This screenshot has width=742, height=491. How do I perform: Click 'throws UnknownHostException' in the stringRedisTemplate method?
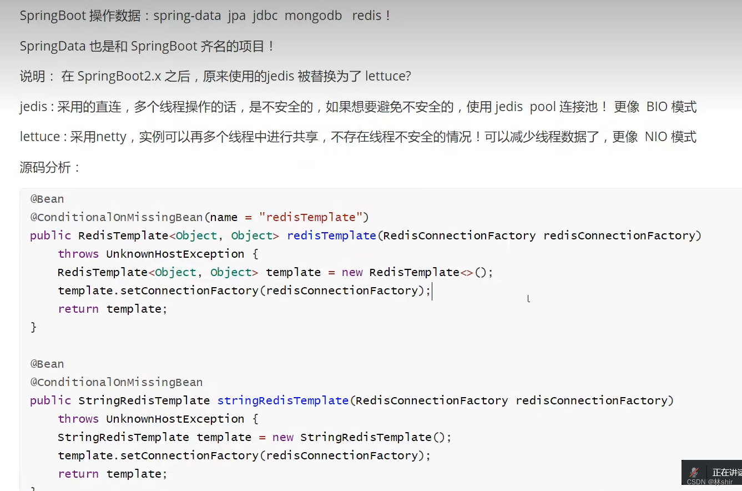151,419
